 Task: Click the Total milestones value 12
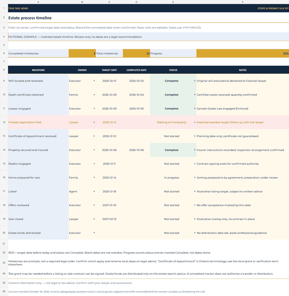(x=137, y=53)
